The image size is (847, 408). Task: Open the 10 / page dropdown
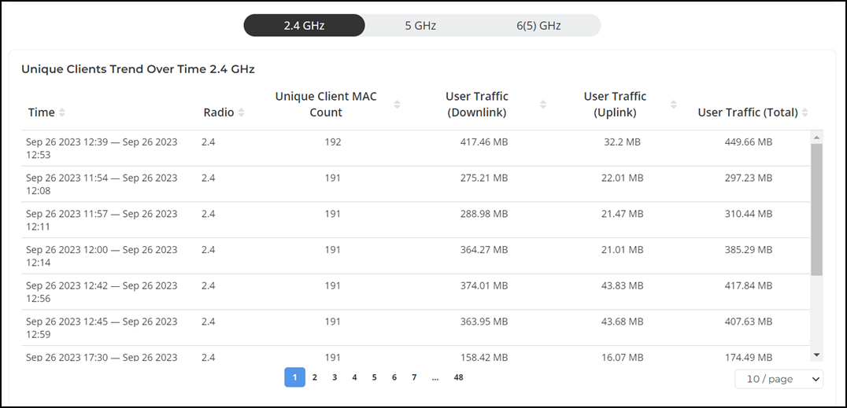tap(779, 379)
